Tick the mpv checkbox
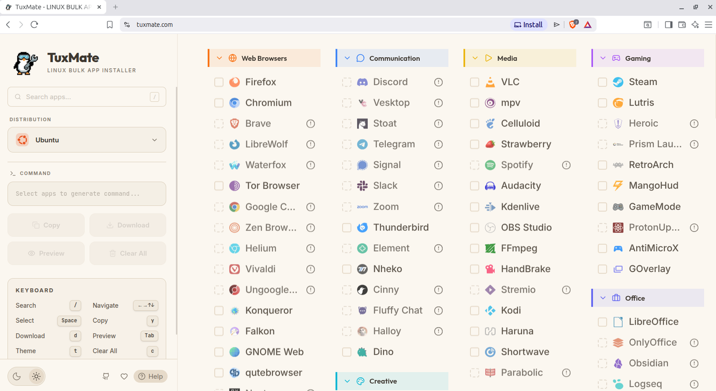The width and height of the screenshot is (716, 391). 475,103
